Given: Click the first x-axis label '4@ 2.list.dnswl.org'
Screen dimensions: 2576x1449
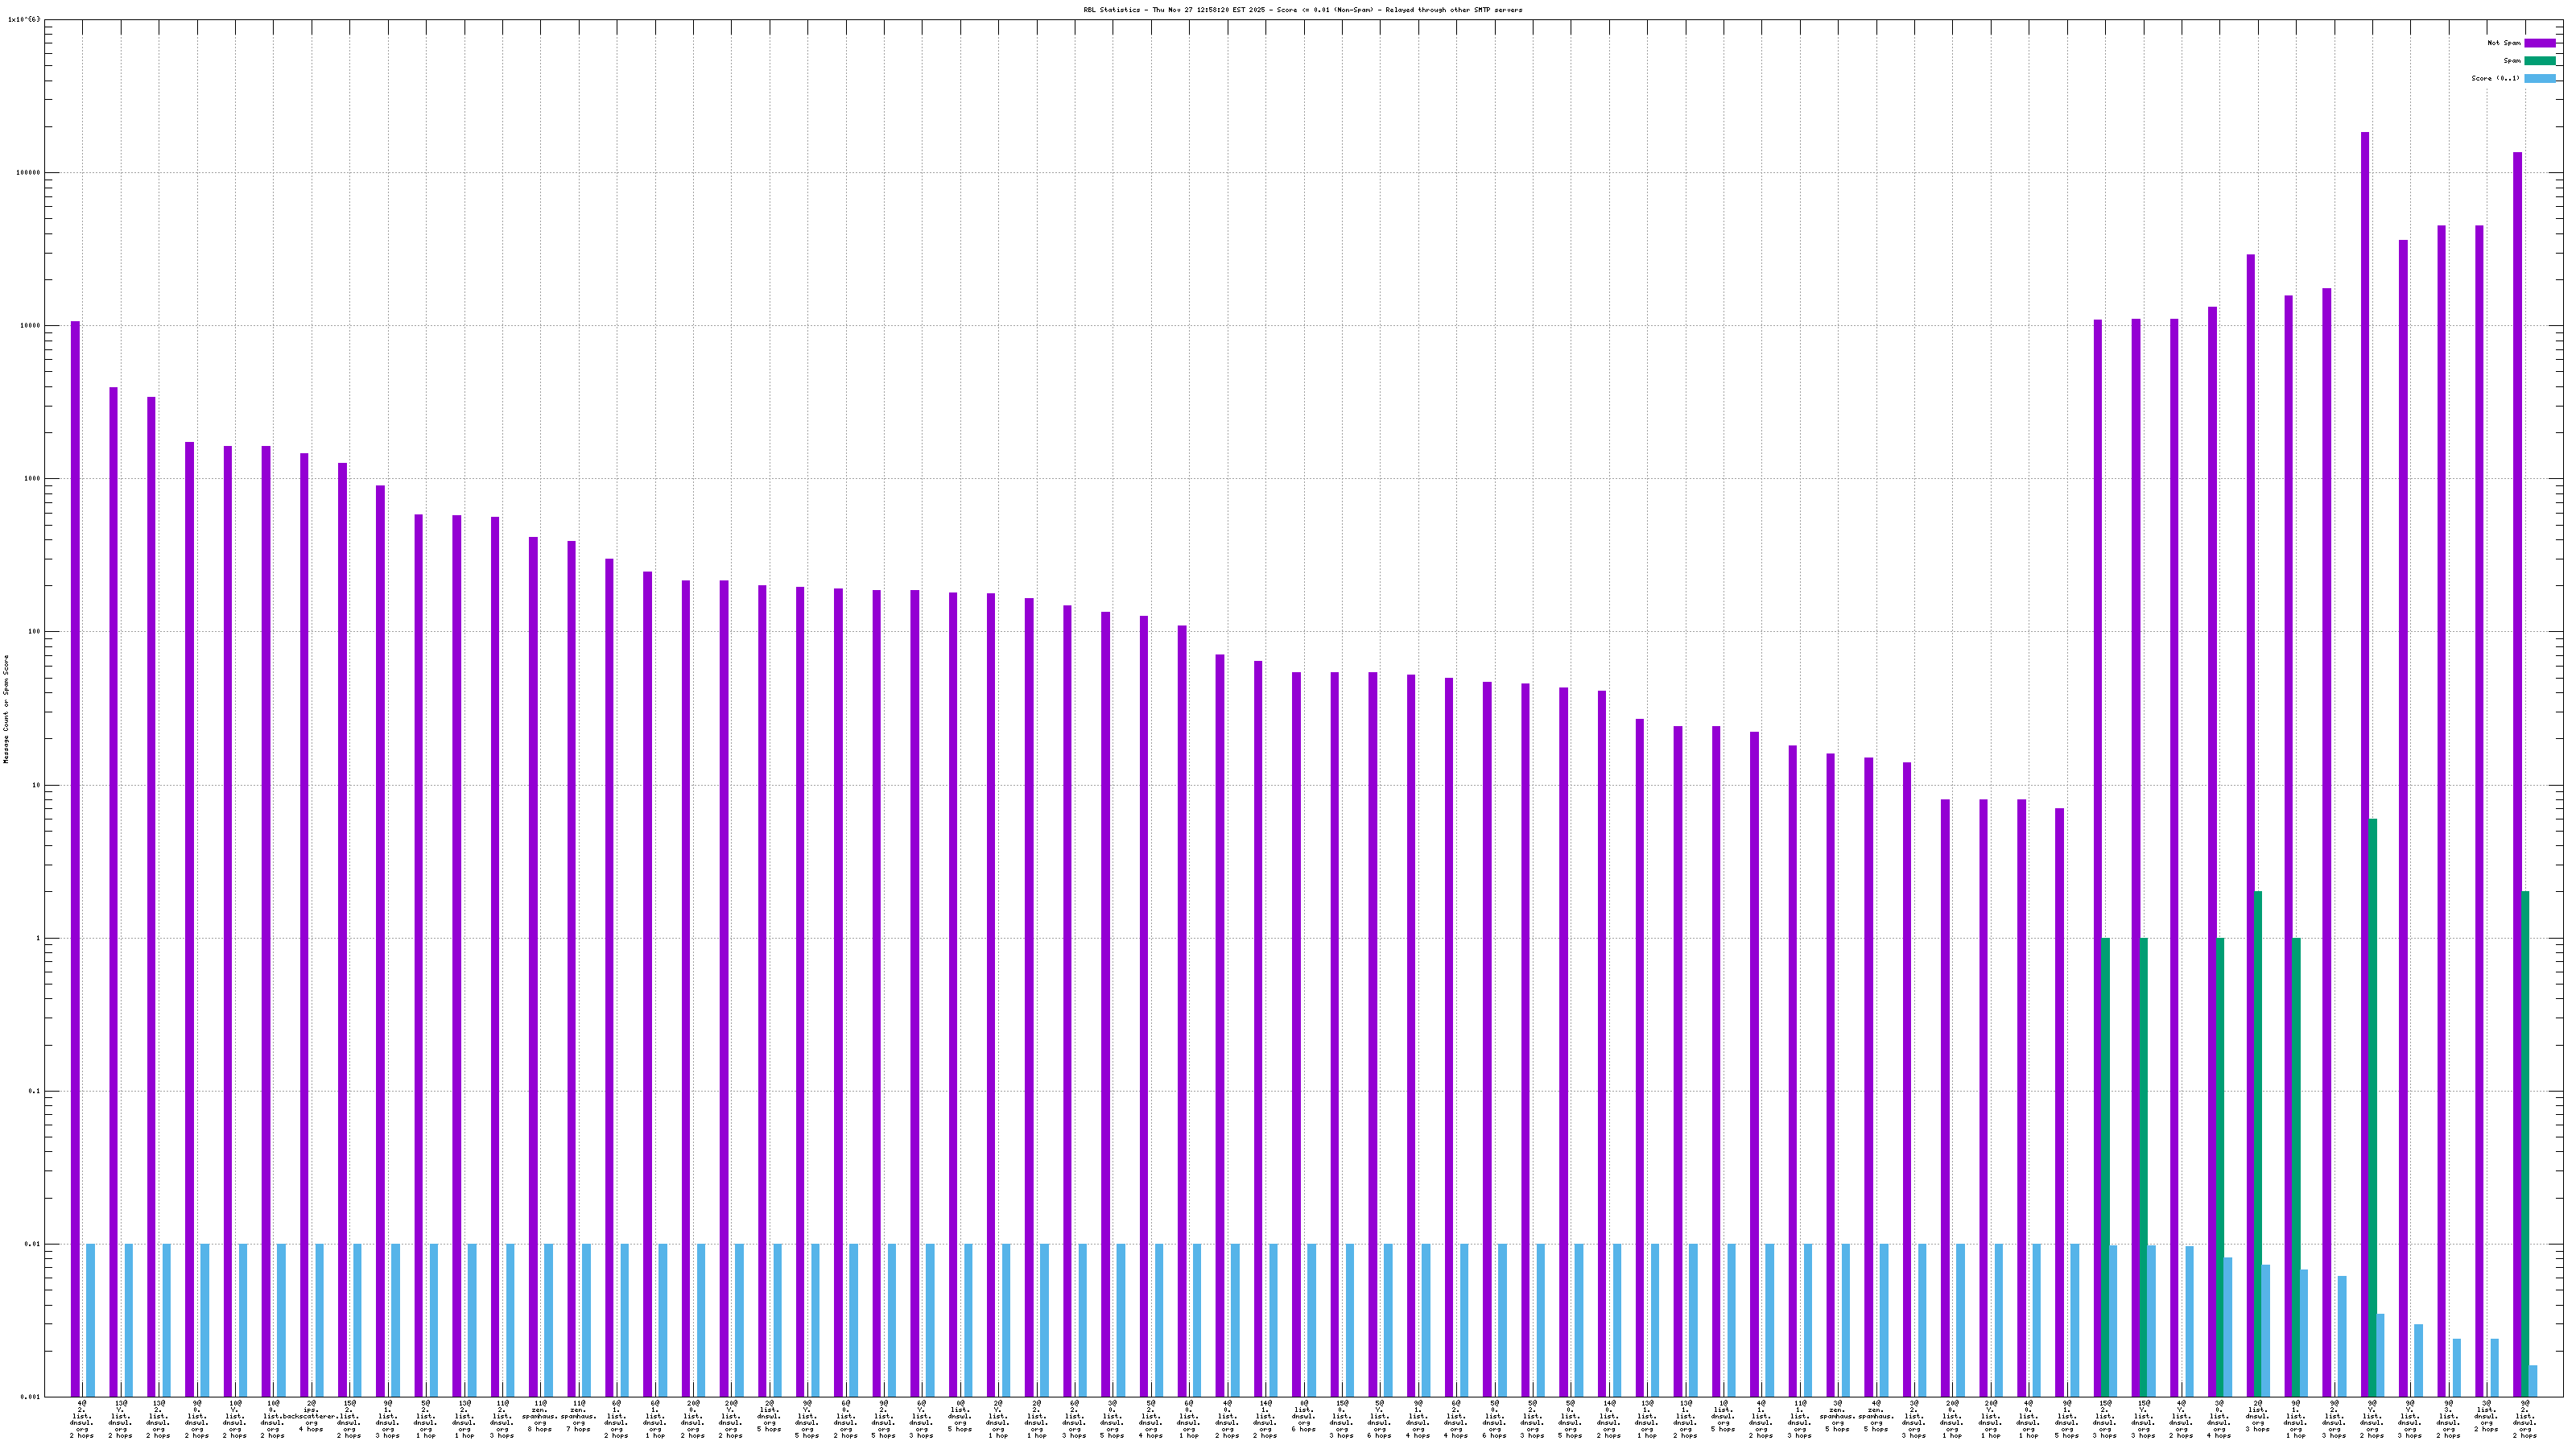Looking at the screenshot, I should 82,1419.
